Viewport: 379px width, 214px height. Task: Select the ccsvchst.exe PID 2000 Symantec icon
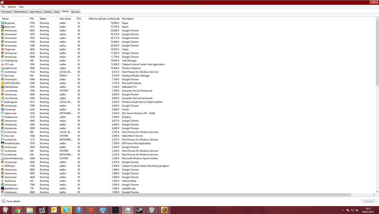point(3,91)
